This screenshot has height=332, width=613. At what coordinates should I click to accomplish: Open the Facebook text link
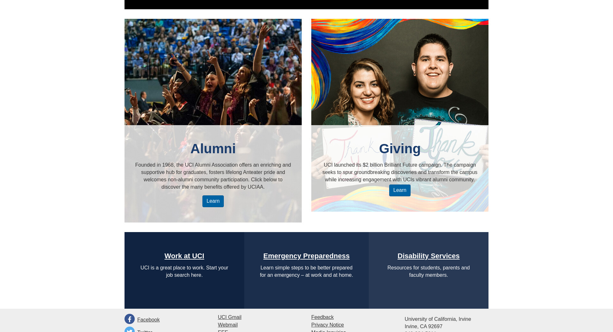148,320
